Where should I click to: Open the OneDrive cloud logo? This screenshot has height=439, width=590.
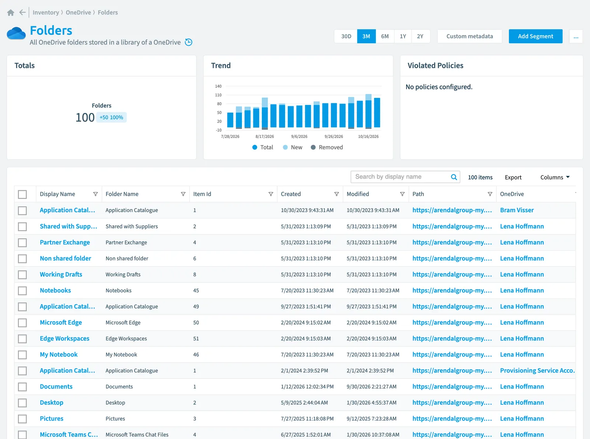(16, 33)
